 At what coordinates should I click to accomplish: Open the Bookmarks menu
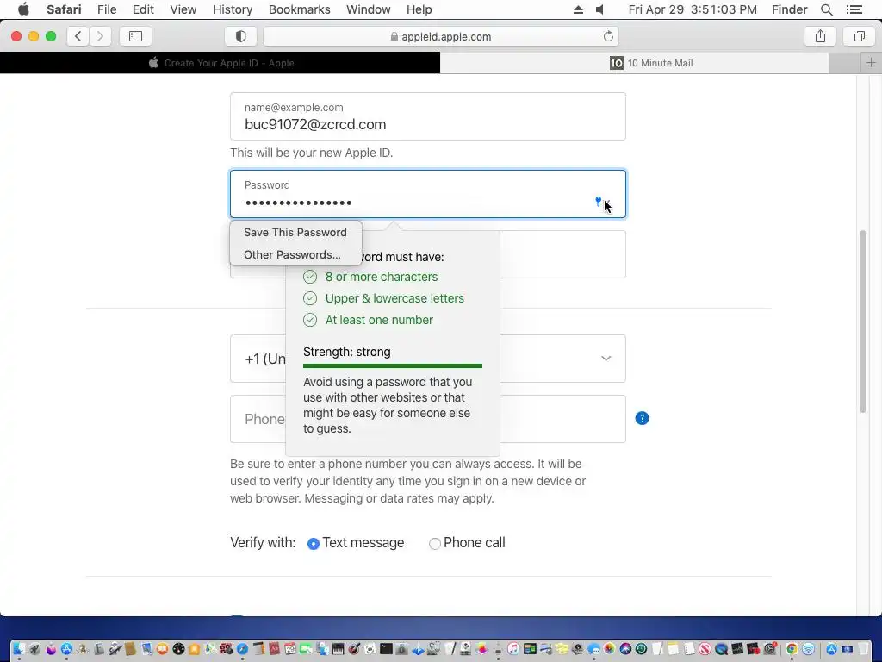(x=299, y=9)
